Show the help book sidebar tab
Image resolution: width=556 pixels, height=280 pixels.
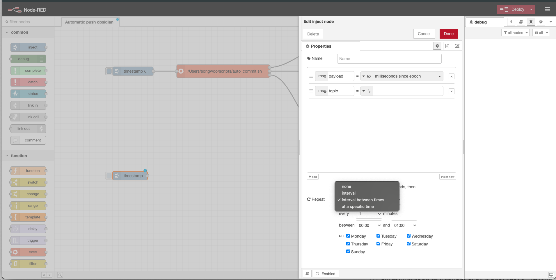[521, 22]
